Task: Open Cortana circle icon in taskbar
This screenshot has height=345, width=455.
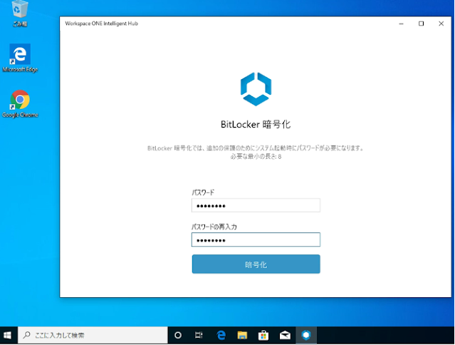Action: coord(178,336)
